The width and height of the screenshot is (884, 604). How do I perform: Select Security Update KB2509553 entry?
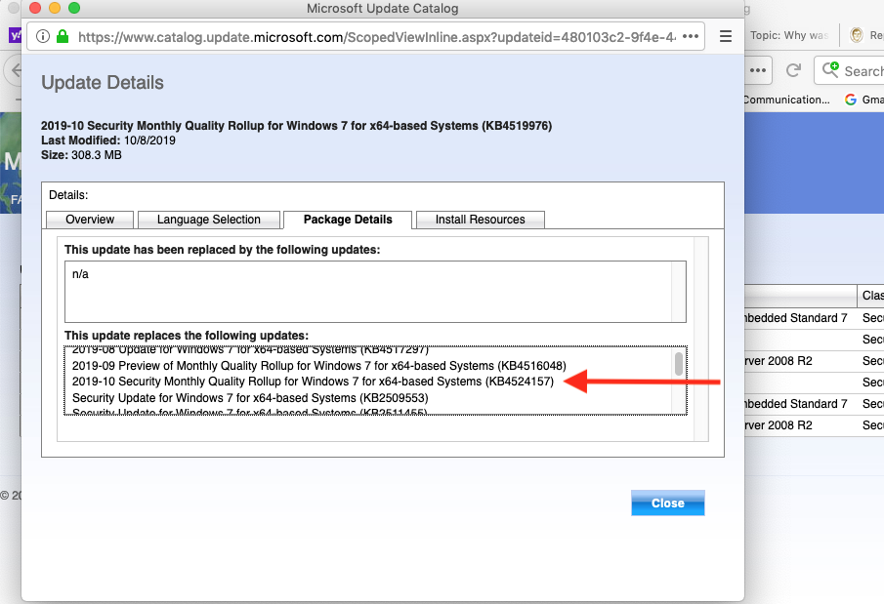(x=250, y=398)
